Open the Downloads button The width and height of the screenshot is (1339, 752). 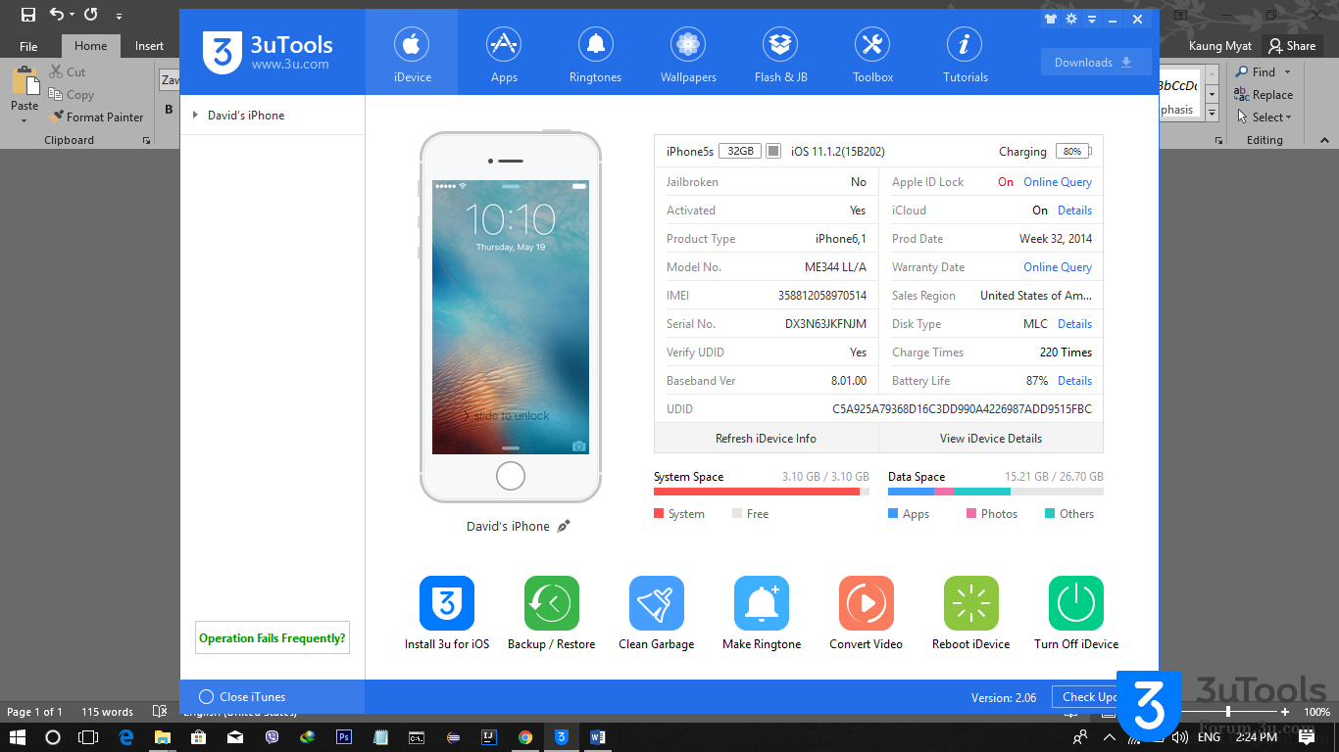tap(1096, 63)
